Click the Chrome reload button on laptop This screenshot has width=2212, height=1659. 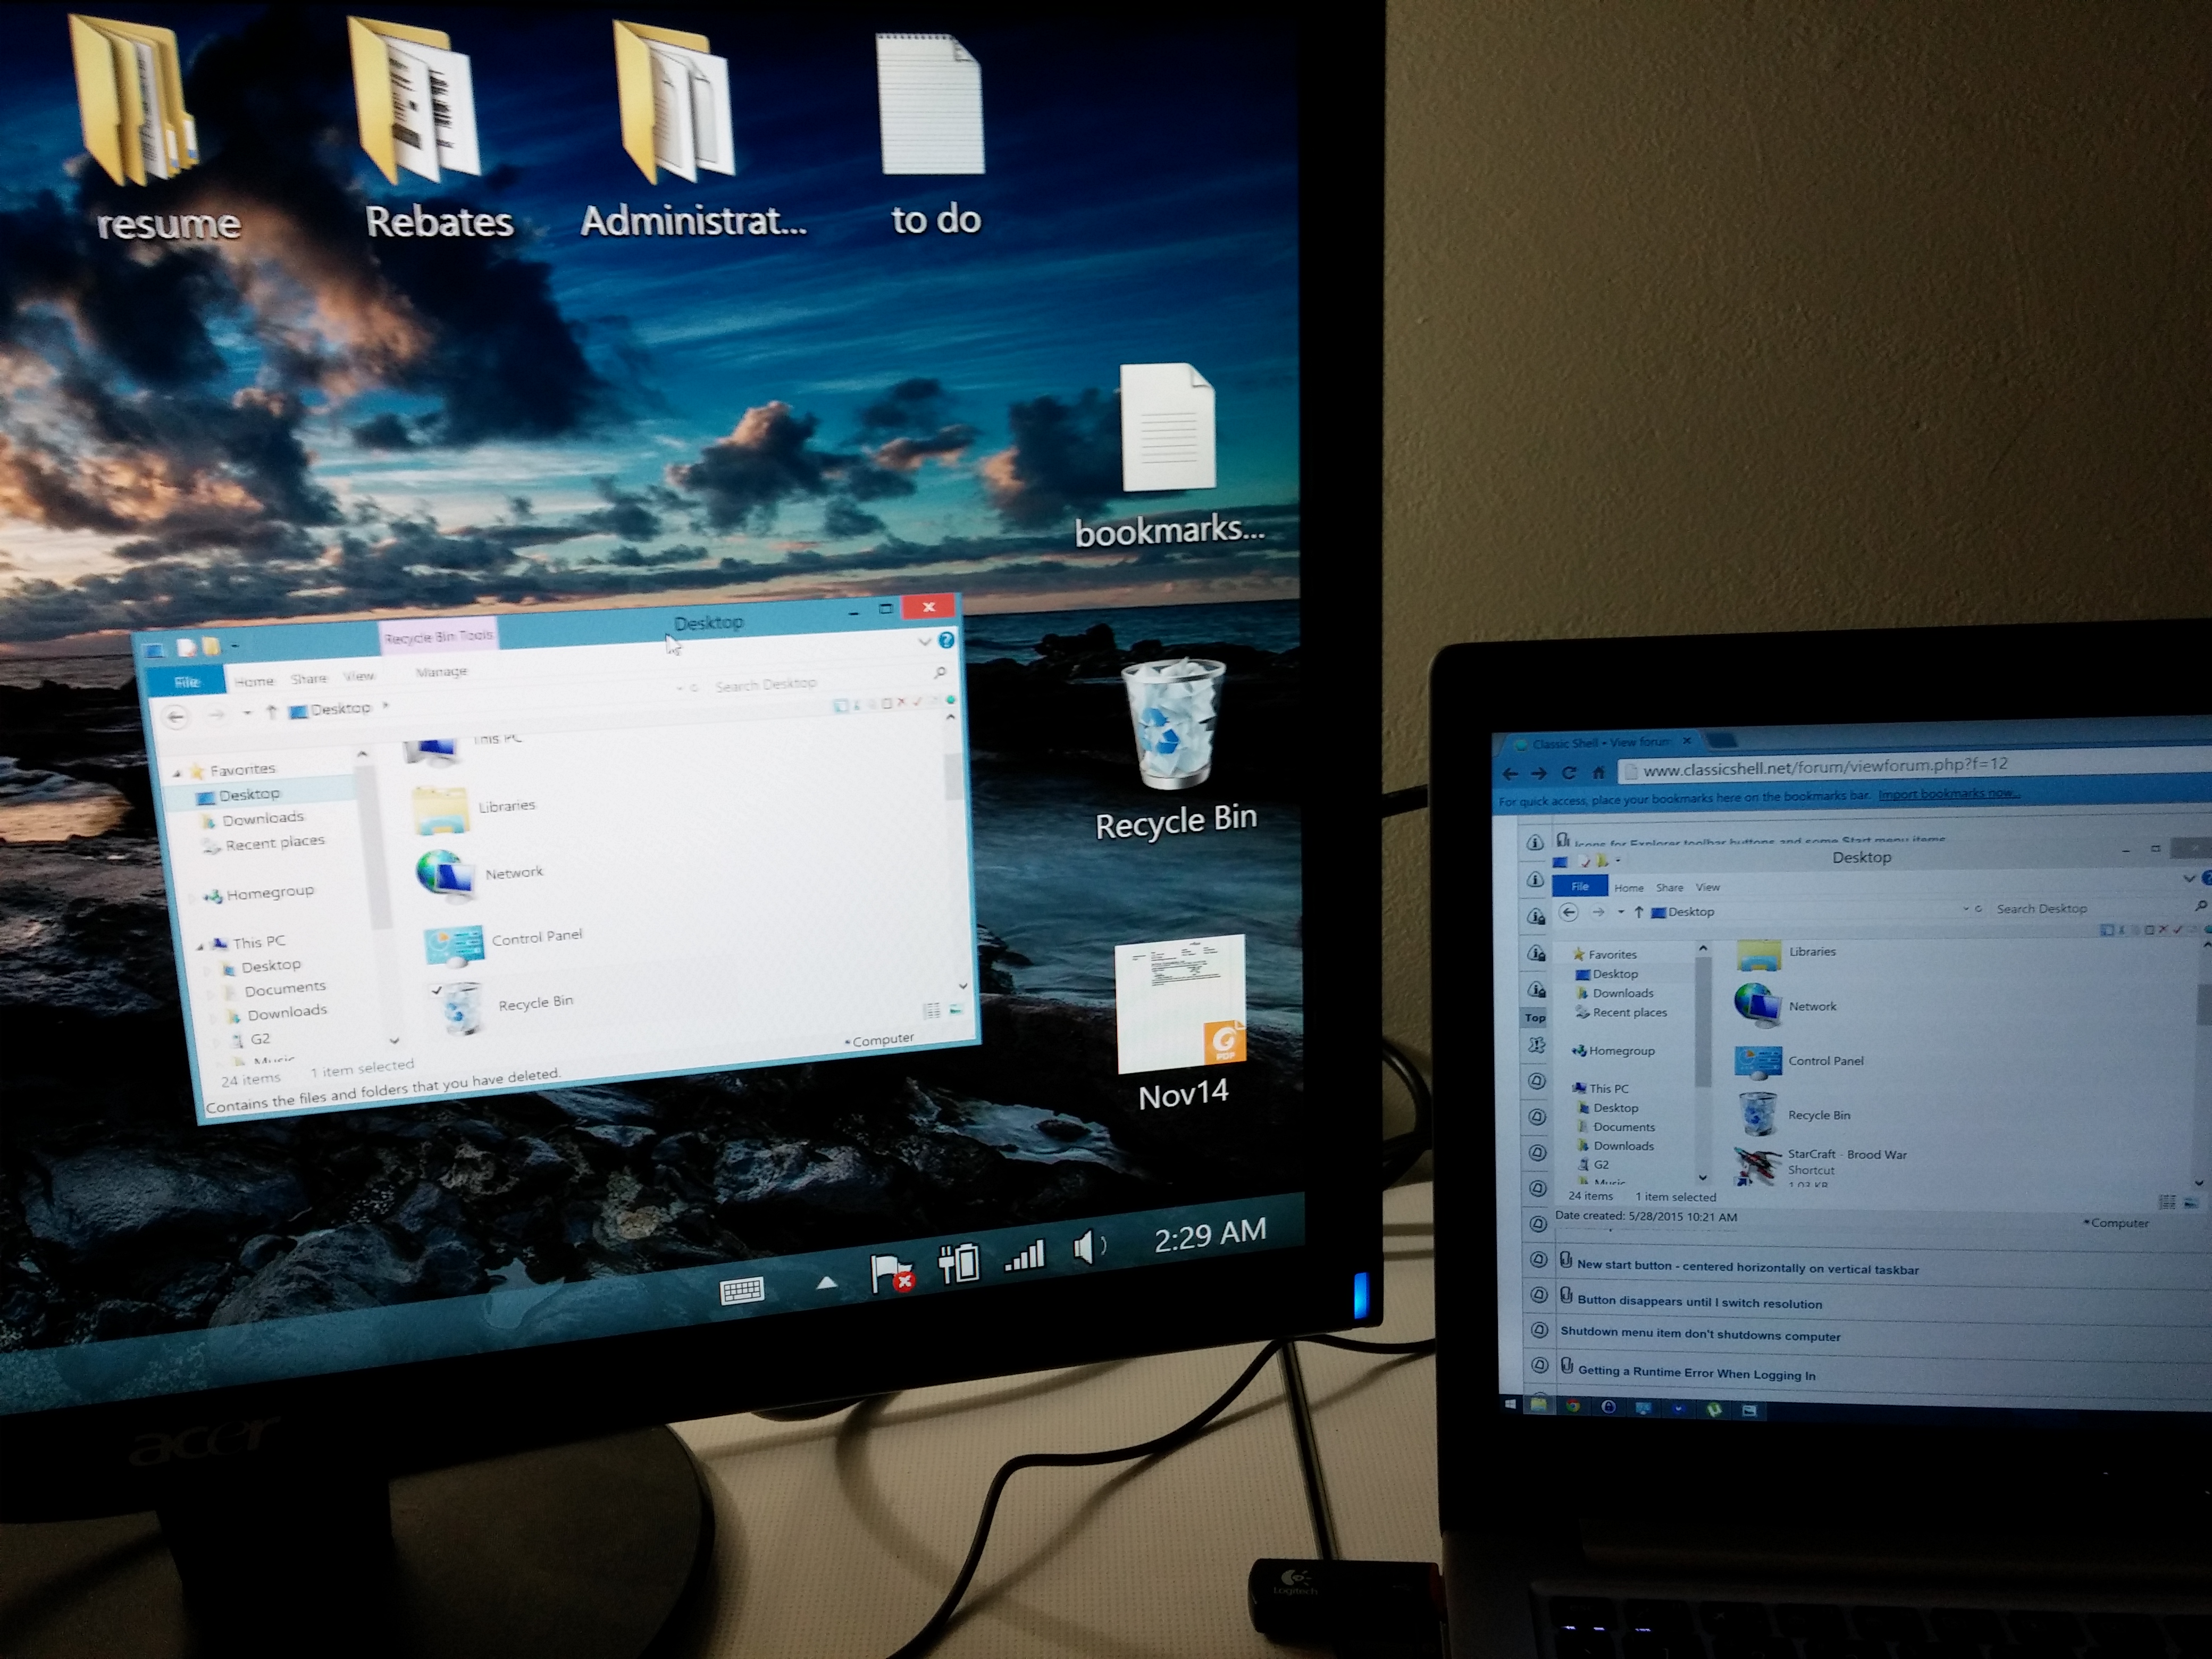(x=1569, y=773)
